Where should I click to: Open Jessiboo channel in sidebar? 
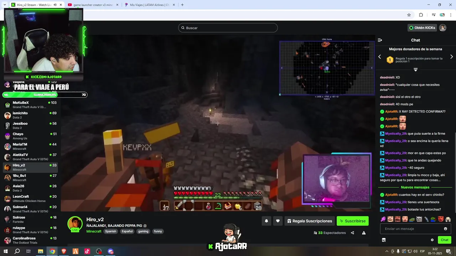(30, 126)
